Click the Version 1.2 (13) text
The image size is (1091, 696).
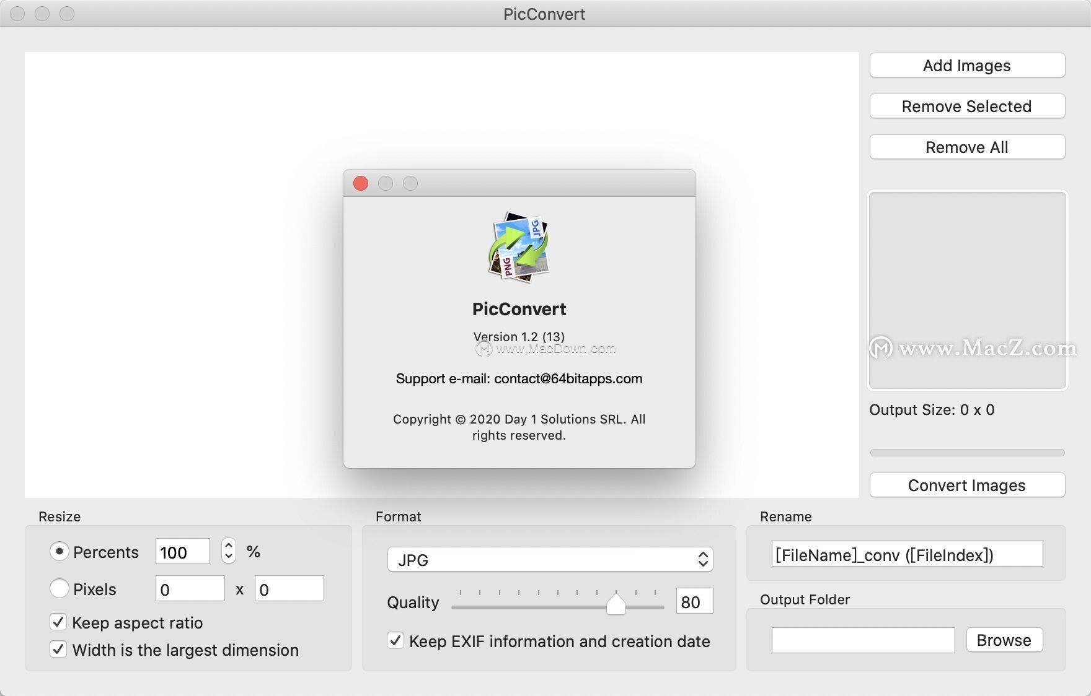[x=519, y=337]
